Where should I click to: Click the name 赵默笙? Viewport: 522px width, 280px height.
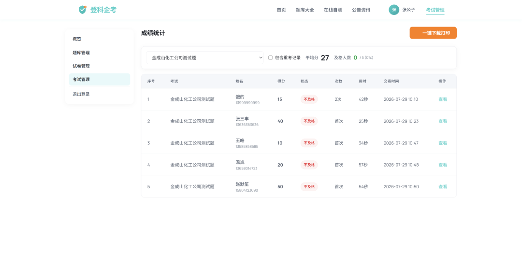point(242,184)
